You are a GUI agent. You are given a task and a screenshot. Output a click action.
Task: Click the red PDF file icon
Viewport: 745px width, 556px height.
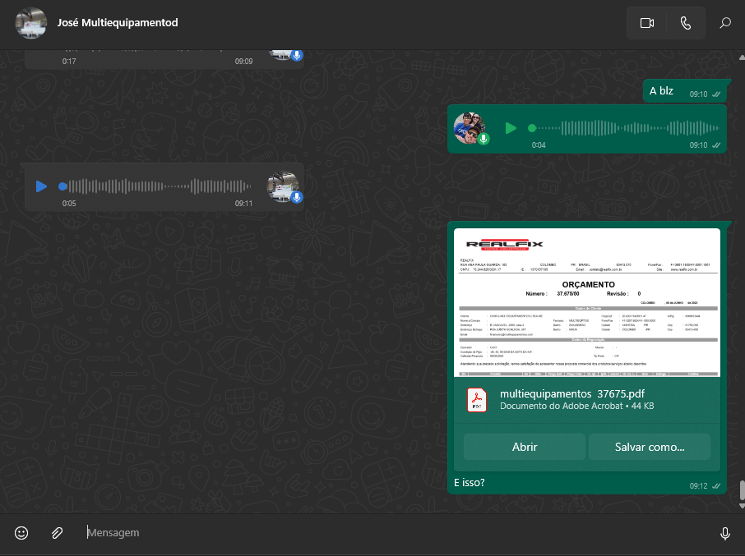tap(477, 400)
